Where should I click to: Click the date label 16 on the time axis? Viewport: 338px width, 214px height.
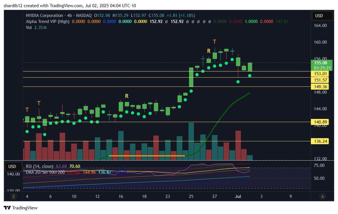pos(121,196)
